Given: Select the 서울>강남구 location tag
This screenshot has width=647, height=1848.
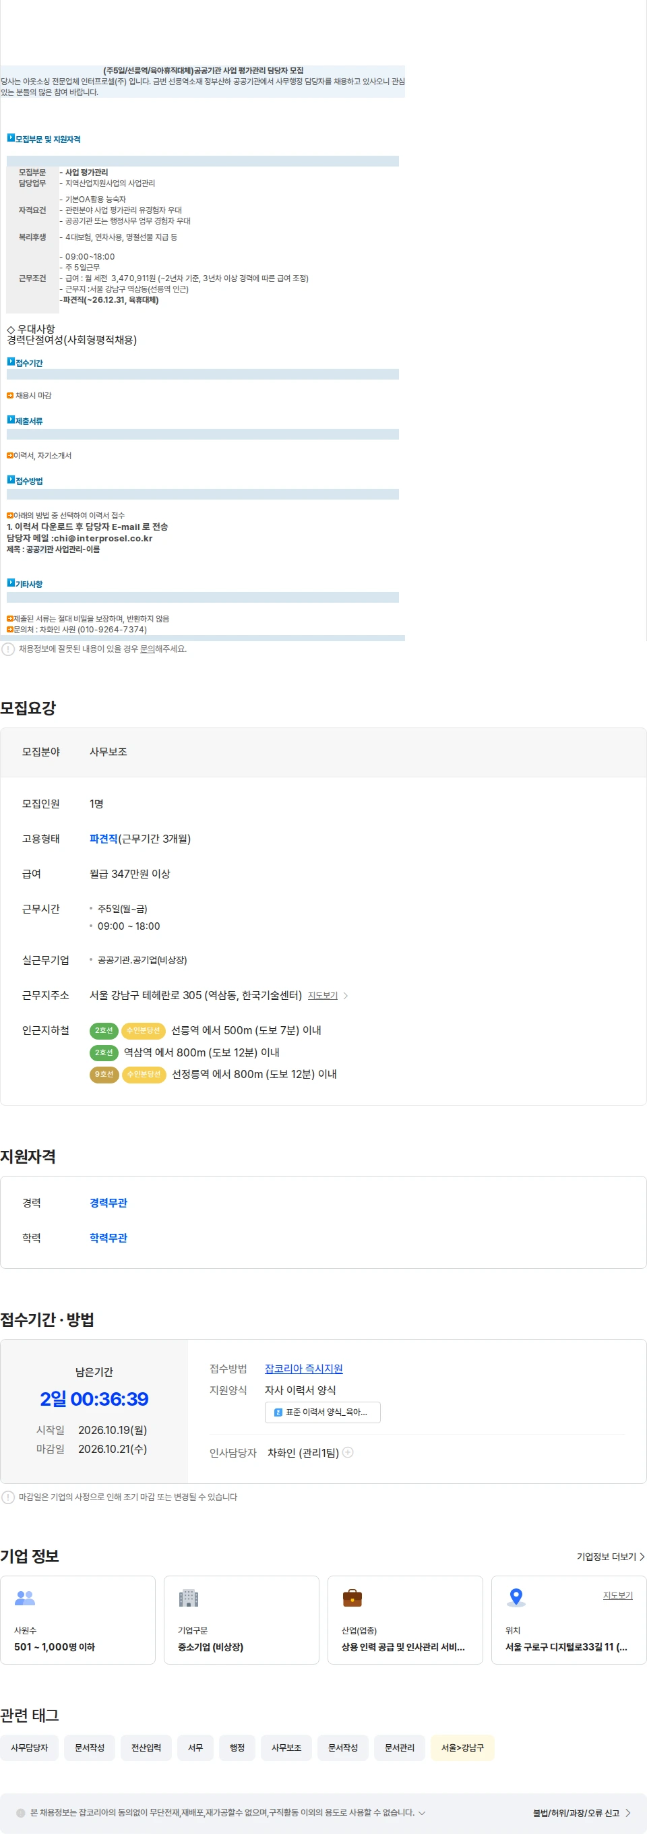Looking at the screenshot, I should pos(462,1748).
